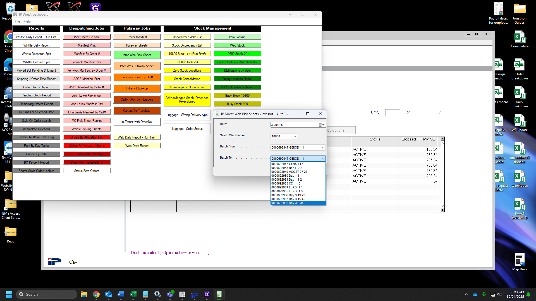Click Whittle Daily Report - Run First! button
This screenshot has height=301, width=536.
click(36, 37)
